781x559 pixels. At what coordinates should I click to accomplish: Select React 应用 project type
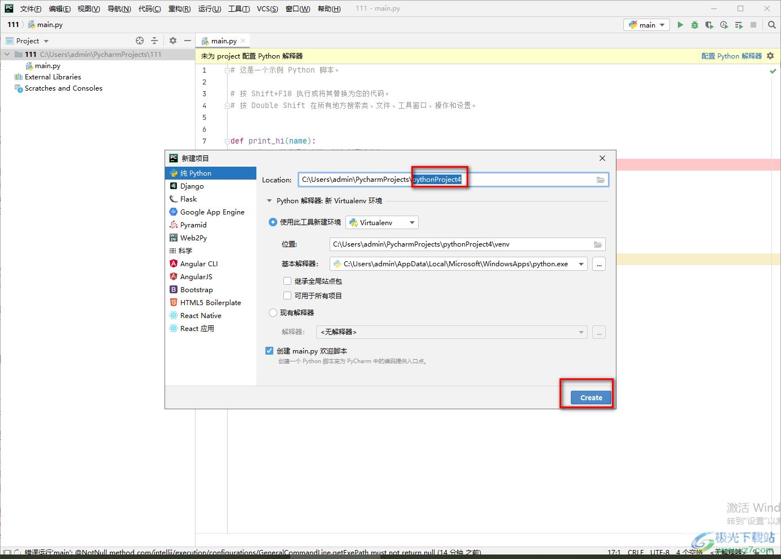click(211, 329)
